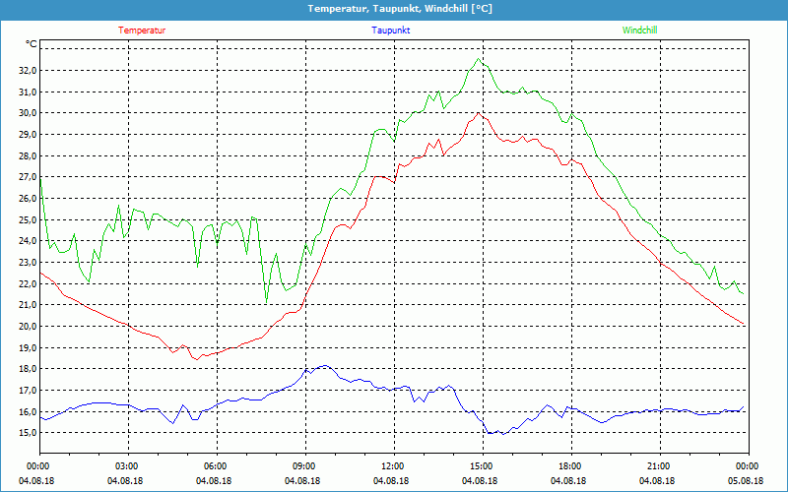Select the blue 'Taupunkt' legend label
Viewport: 788px width, 492px height.
coord(390,31)
